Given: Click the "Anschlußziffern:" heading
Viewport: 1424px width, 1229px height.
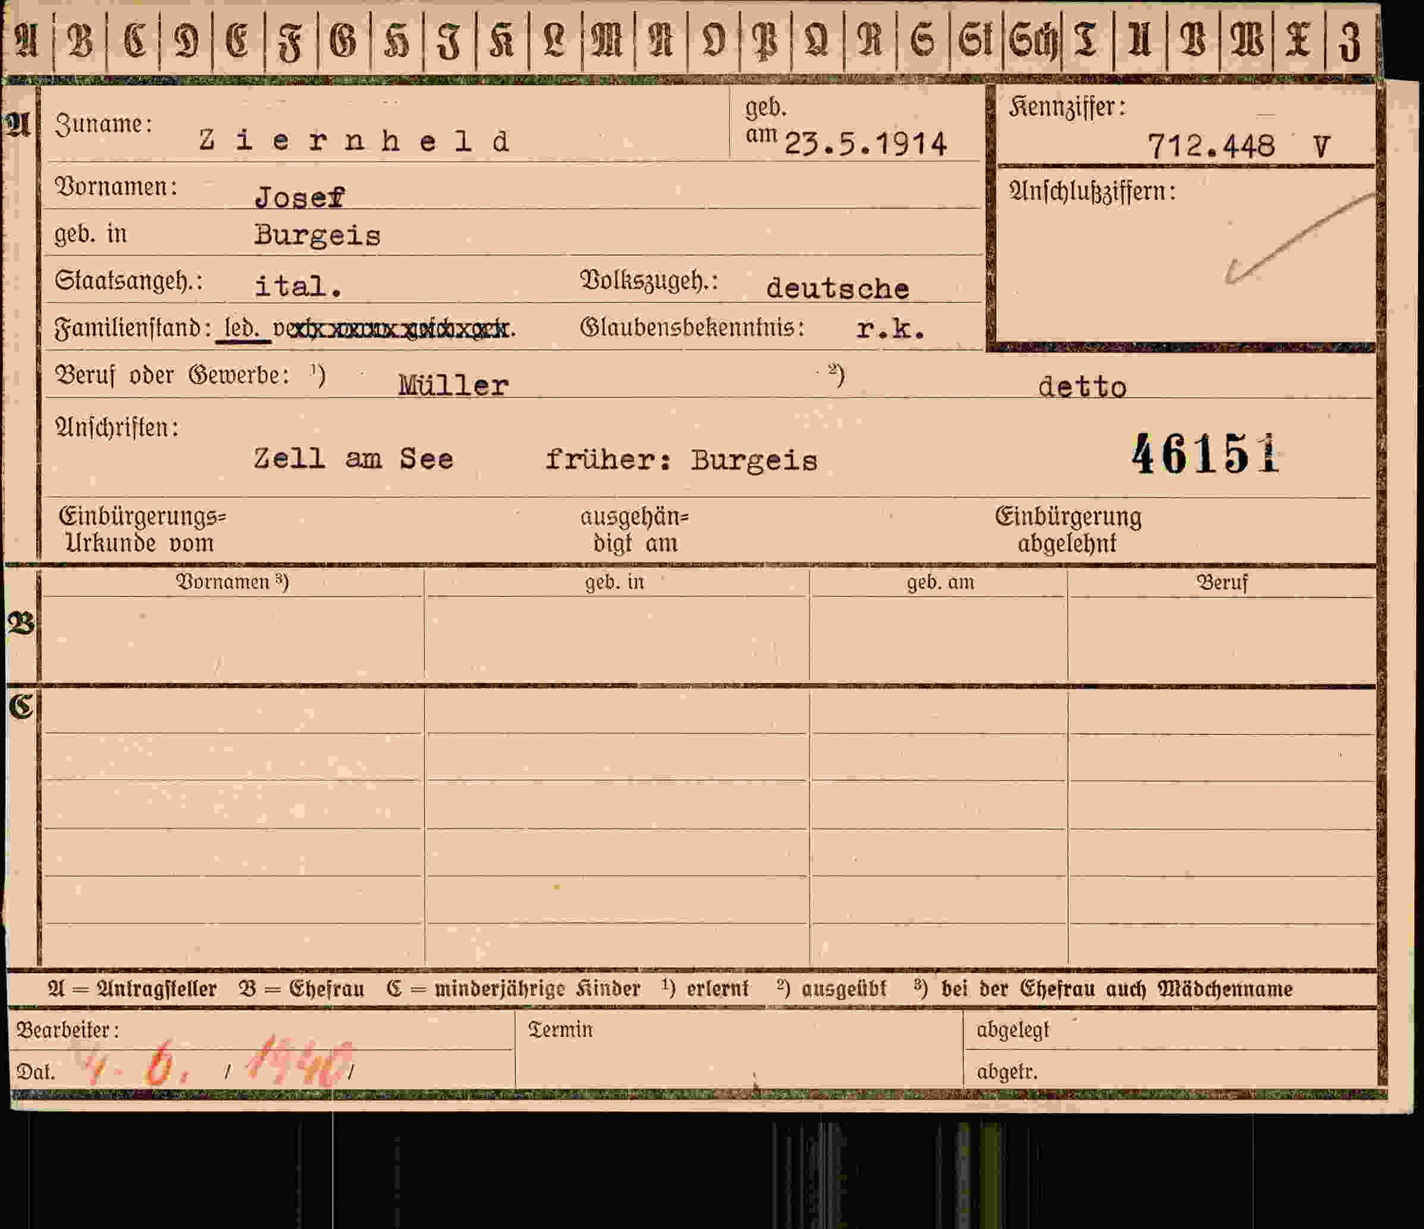Looking at the screenshot, I should click(1093, 191).
